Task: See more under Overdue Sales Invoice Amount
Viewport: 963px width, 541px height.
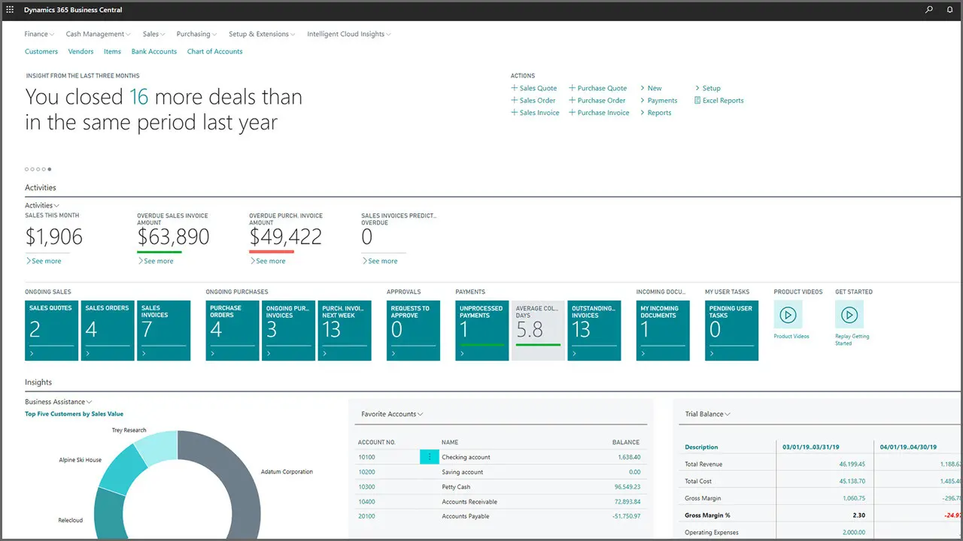Action: pyautogui.click(x=156, y=261)
